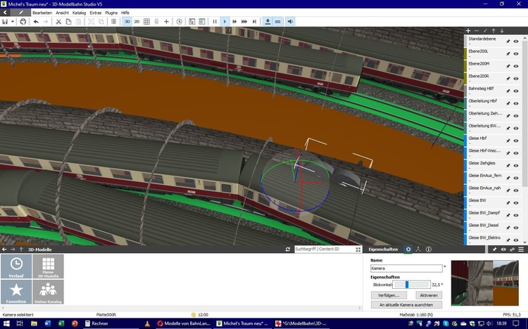Click the Verfolgen... button

pos(389,295)
